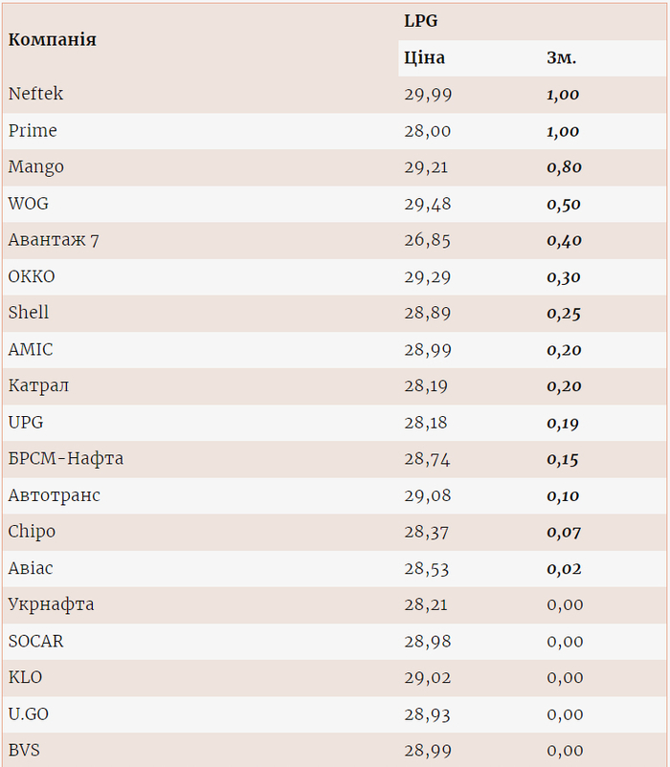Select the Prime price 28,00
670x767 pixels.
(x=427, y=131)
